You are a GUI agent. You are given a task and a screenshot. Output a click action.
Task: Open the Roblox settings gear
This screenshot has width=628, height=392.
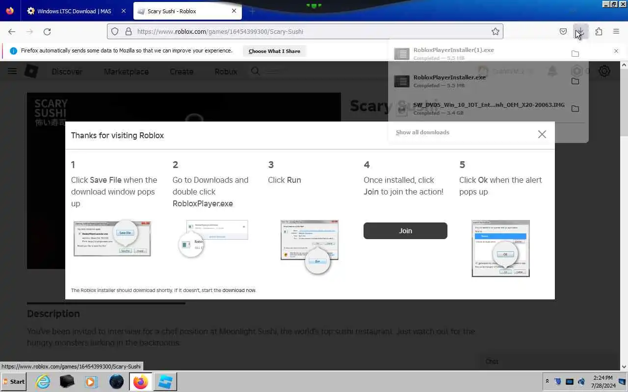(604, 71)
